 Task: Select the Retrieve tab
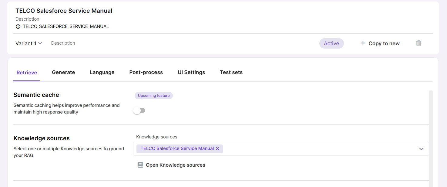[x=27, y=73]
